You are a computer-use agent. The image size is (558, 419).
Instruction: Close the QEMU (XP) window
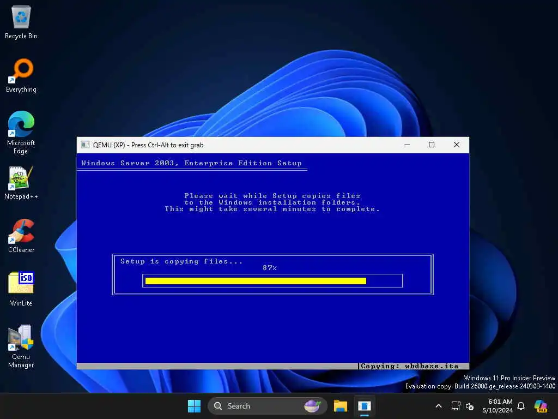tap(457, 145)
